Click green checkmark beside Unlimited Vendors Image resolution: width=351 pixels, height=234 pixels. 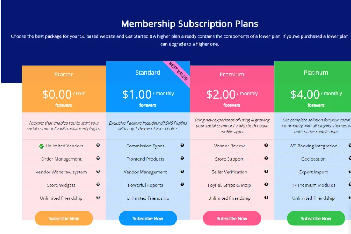coord(42,146)
